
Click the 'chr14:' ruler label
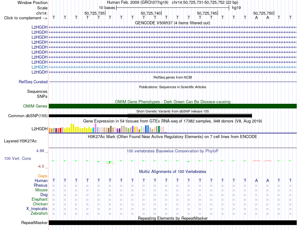(x=42, y=13)
